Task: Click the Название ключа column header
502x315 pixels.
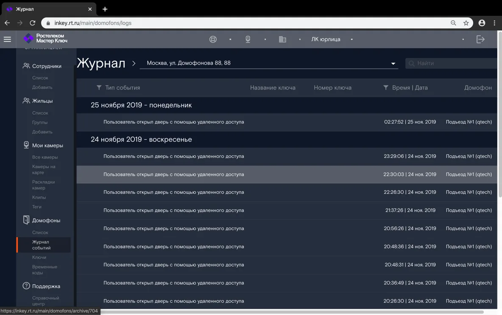Action: pos(273,87)
